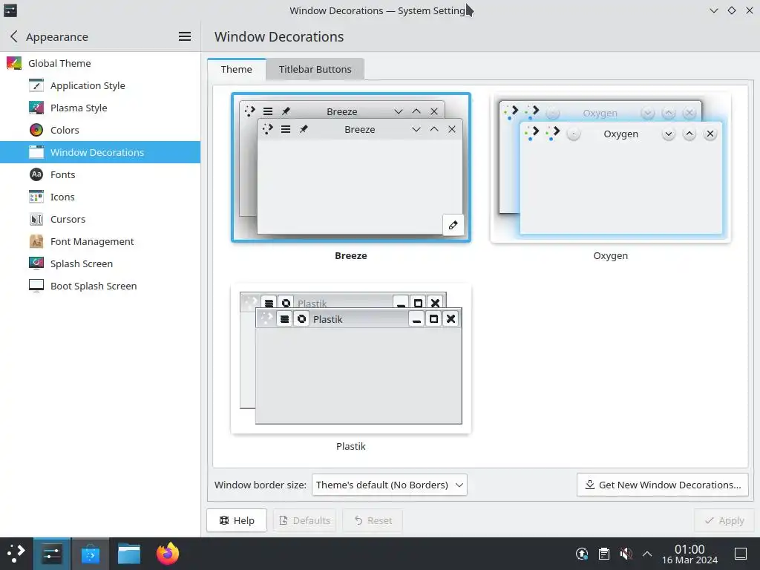Click the Icons settings icon
The width and height of the screenshot is (760, 570).
(x=36, y=197)
